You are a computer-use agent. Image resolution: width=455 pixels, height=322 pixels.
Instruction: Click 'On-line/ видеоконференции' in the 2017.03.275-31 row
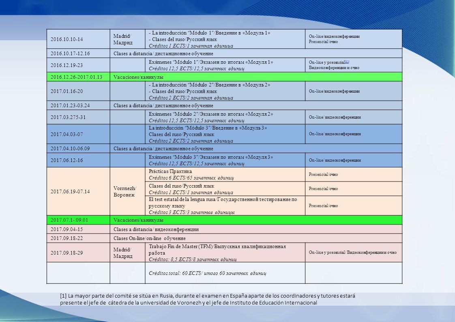(335, 117)
